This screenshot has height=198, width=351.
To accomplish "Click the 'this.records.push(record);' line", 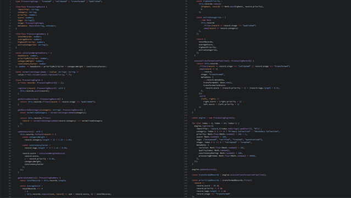I will 35,91.
